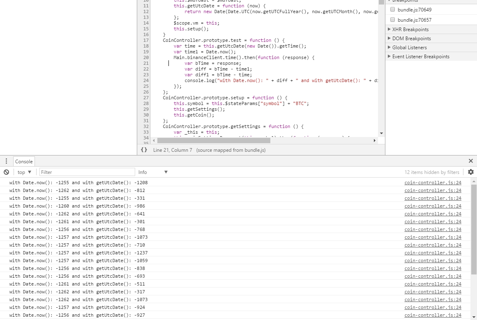Click 'this.getCoin();' code line
This screenshot has width=477, height=320.
tap(194, 115)
